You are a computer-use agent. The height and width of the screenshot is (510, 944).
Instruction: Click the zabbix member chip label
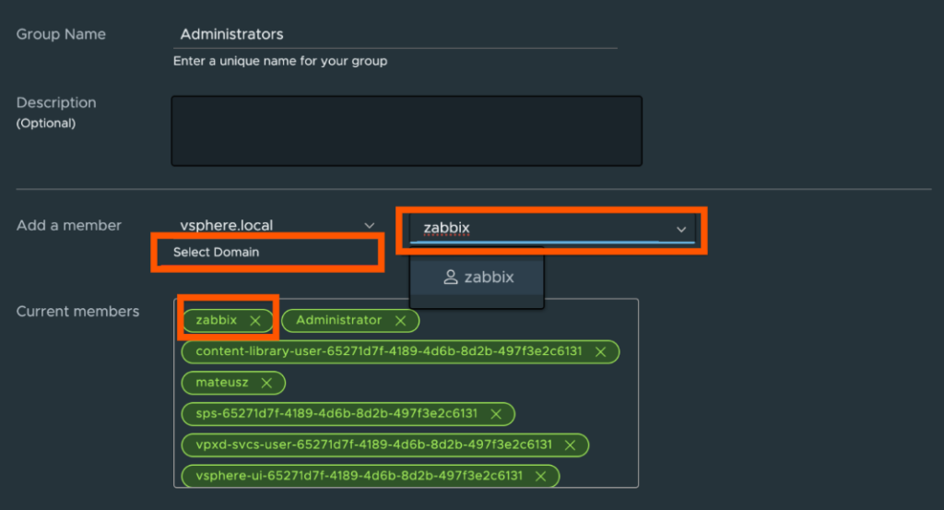coord(216,321)
